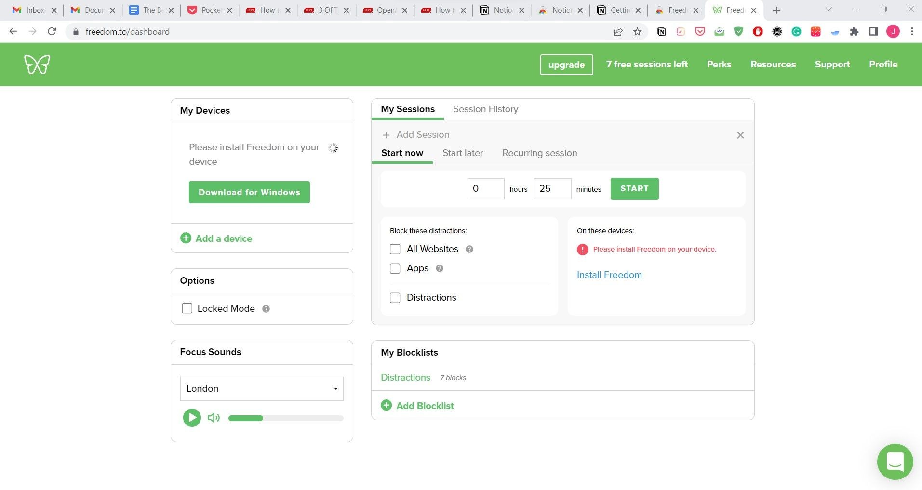Image resolution: width=922 pixels, height=490 pixels.
Task: Click the Add Blocklist plus icon
Action: (386, 405)
